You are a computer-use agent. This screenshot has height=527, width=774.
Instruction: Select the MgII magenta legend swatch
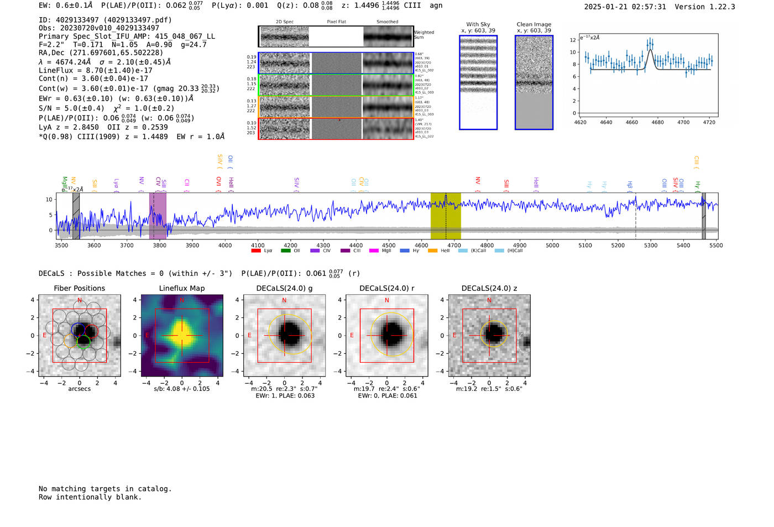point(374,251)
